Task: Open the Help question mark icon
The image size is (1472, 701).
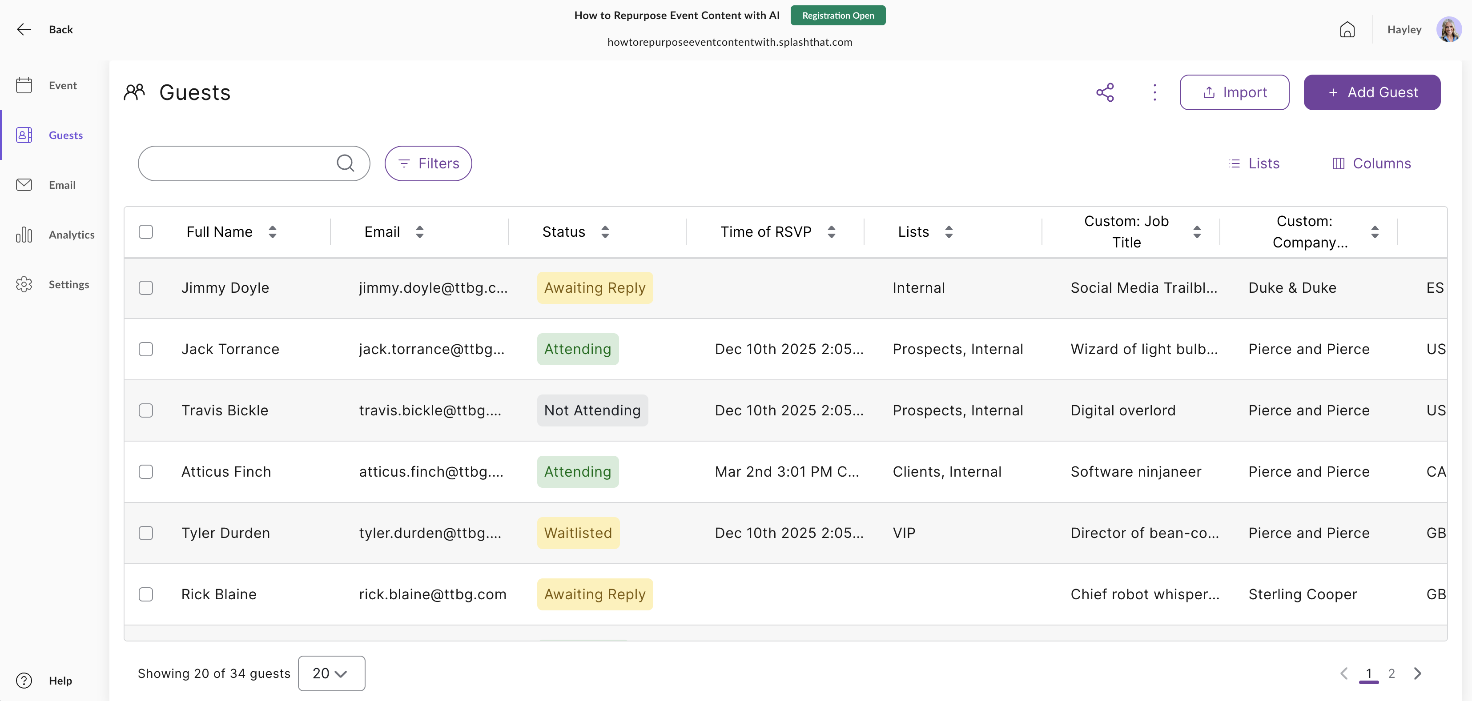Action: (24, 681)
